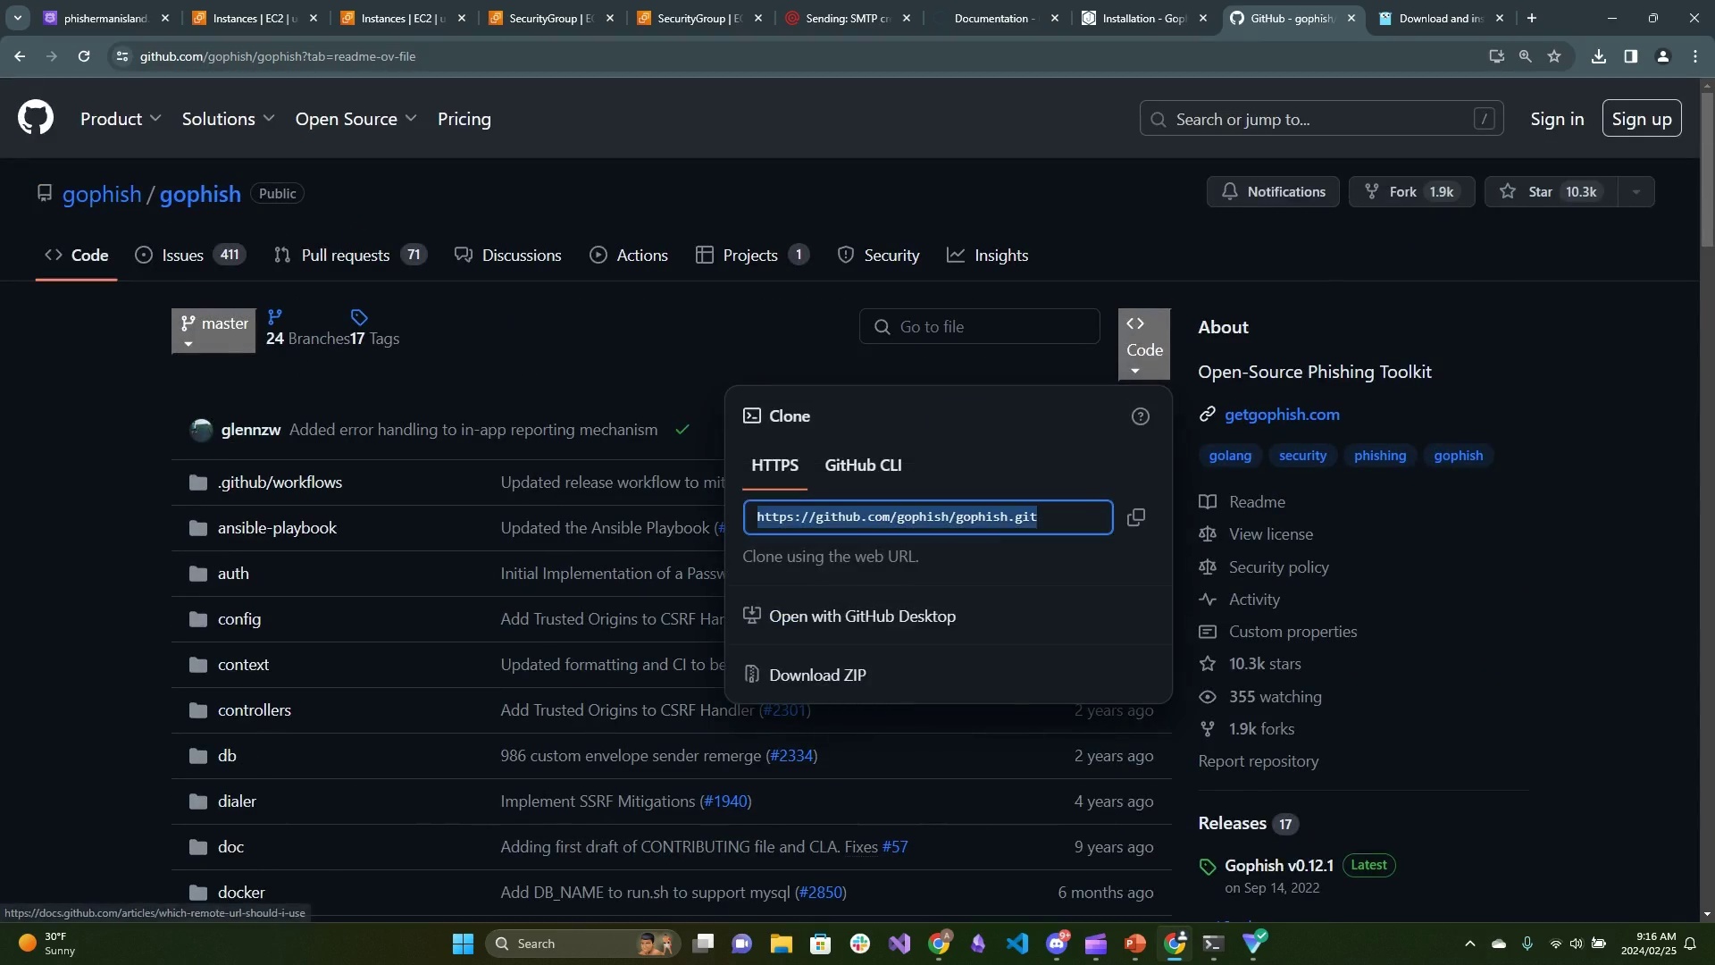
Task: Open the tab search dropdown arrow
Action: click(17, 18)
